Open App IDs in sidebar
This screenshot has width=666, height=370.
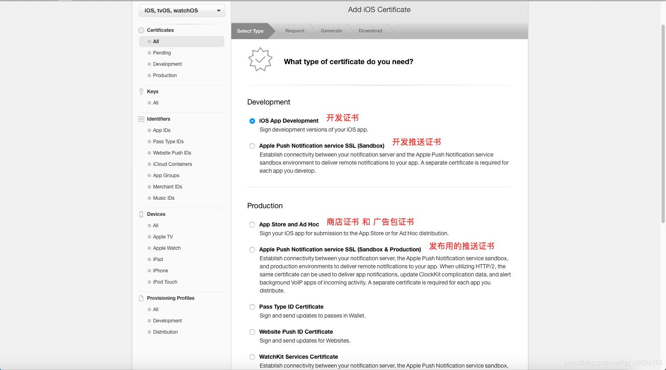click(x=162, y=130)
